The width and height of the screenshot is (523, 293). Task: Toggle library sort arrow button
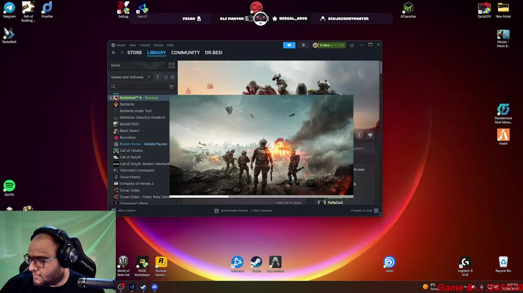157,77
